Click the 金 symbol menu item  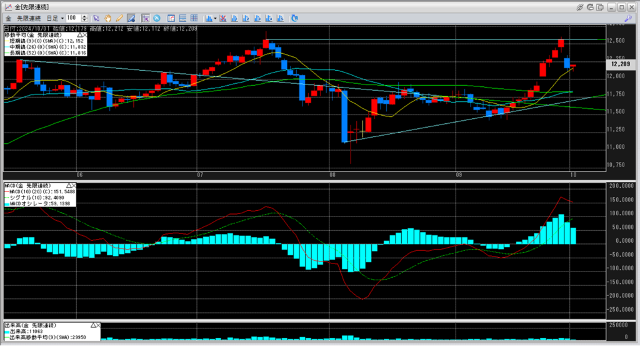pos(8,18)
